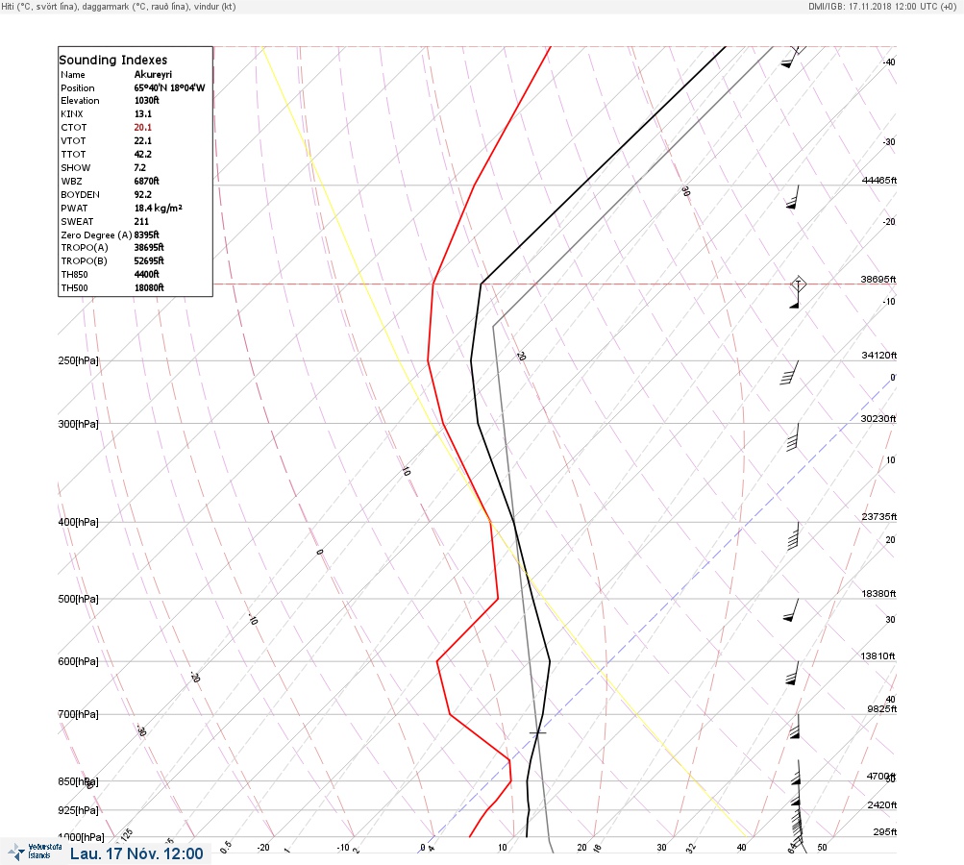Click the wind barb at 400 hPa
The height and width of the screenshot is (865, 964).
tap(793, 535)
